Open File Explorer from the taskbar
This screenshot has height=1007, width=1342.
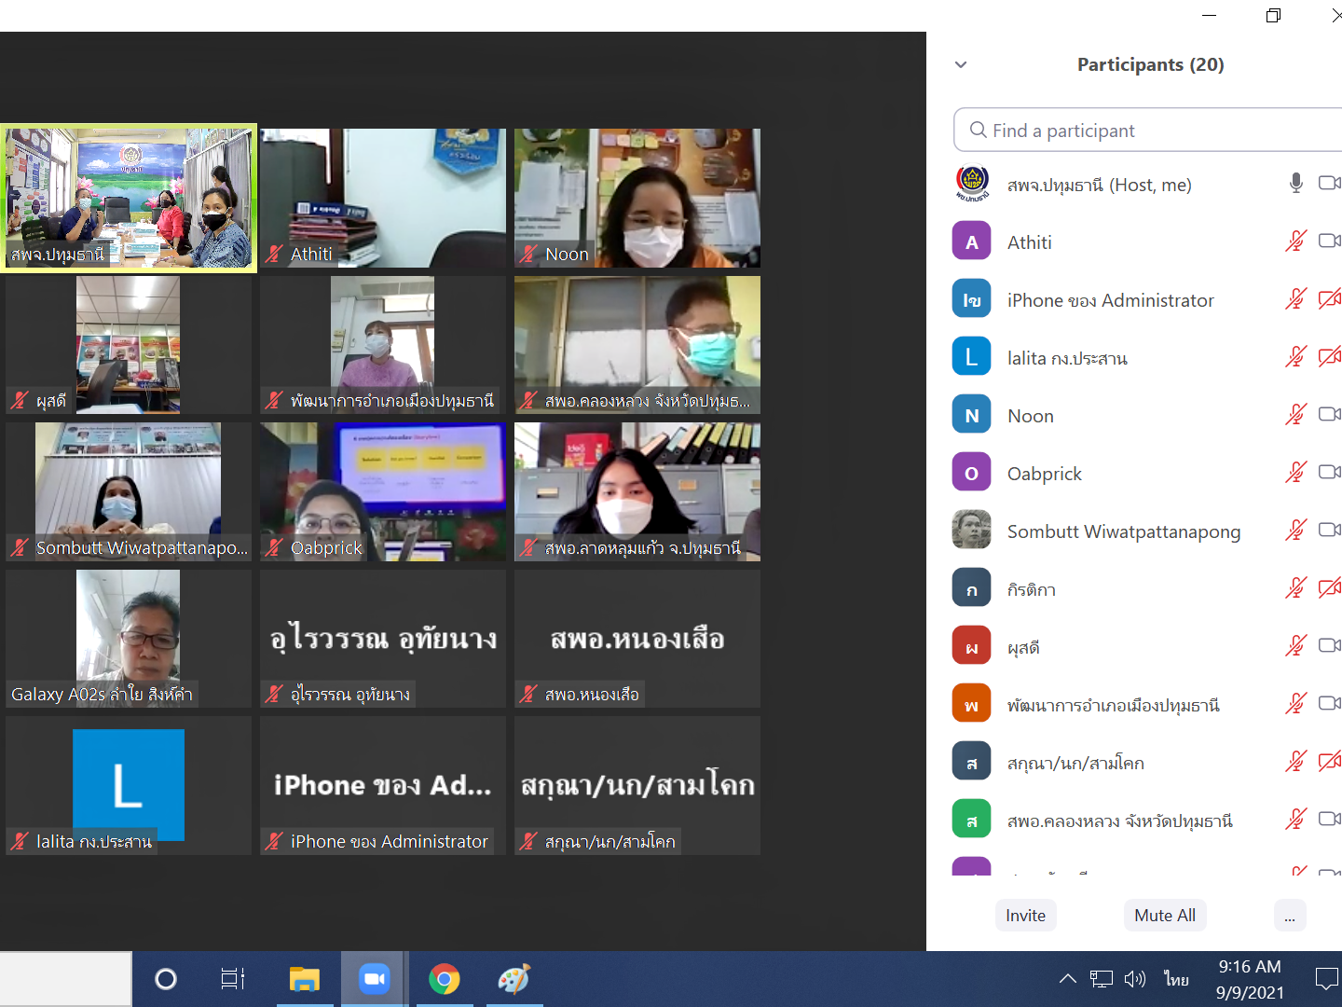(x=304, y=979)
